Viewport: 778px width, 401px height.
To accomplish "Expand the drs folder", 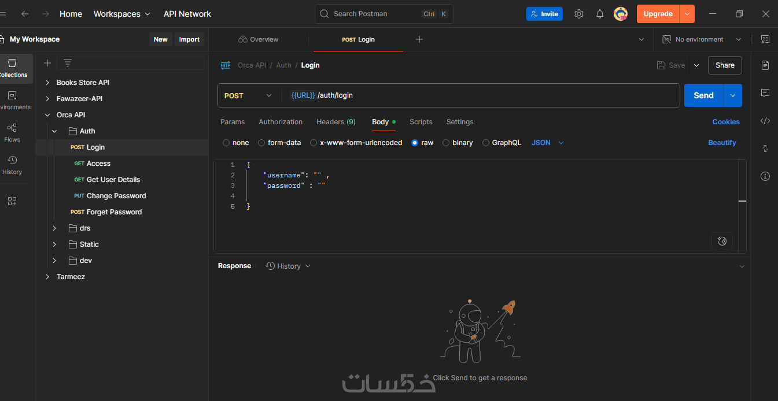I will 54,228.
